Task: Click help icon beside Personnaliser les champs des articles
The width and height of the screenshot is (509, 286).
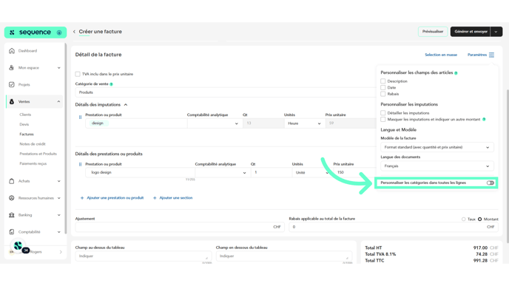Action: click(456, 73)
